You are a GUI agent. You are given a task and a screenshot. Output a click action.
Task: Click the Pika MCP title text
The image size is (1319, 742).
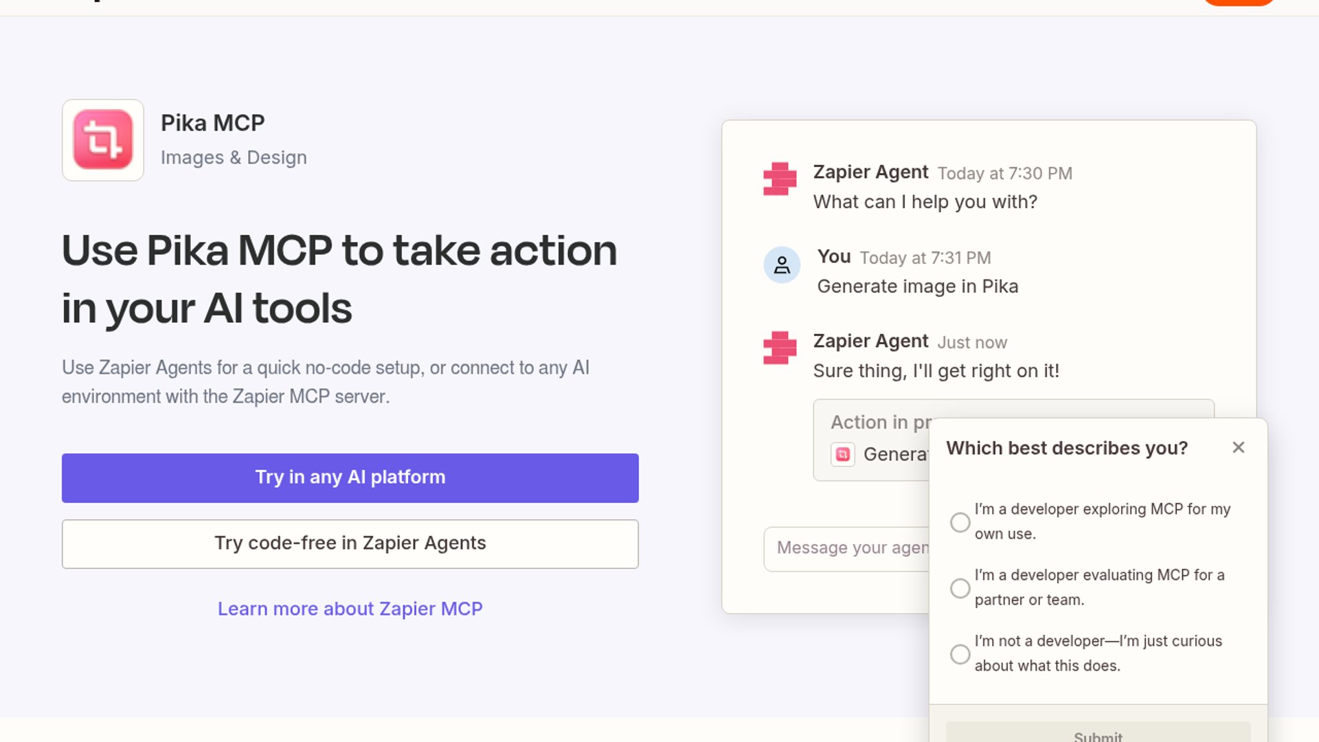click(213, 123)
